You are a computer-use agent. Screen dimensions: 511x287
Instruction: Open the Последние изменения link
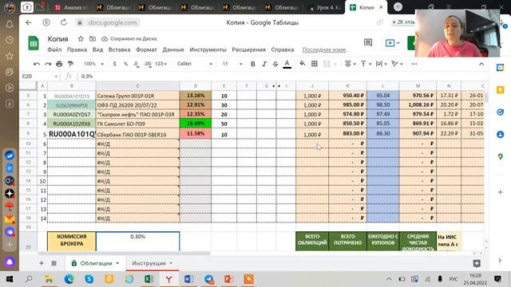tap(326, 49)
